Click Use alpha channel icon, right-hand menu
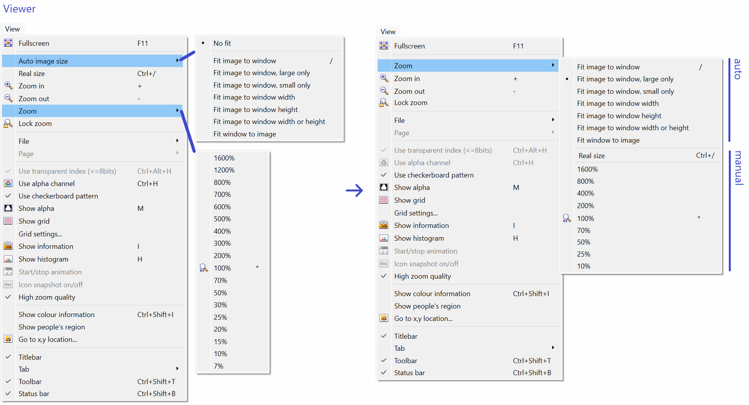Screen dimensions: 749x405 pyautogui.click(x=384, y=162)
